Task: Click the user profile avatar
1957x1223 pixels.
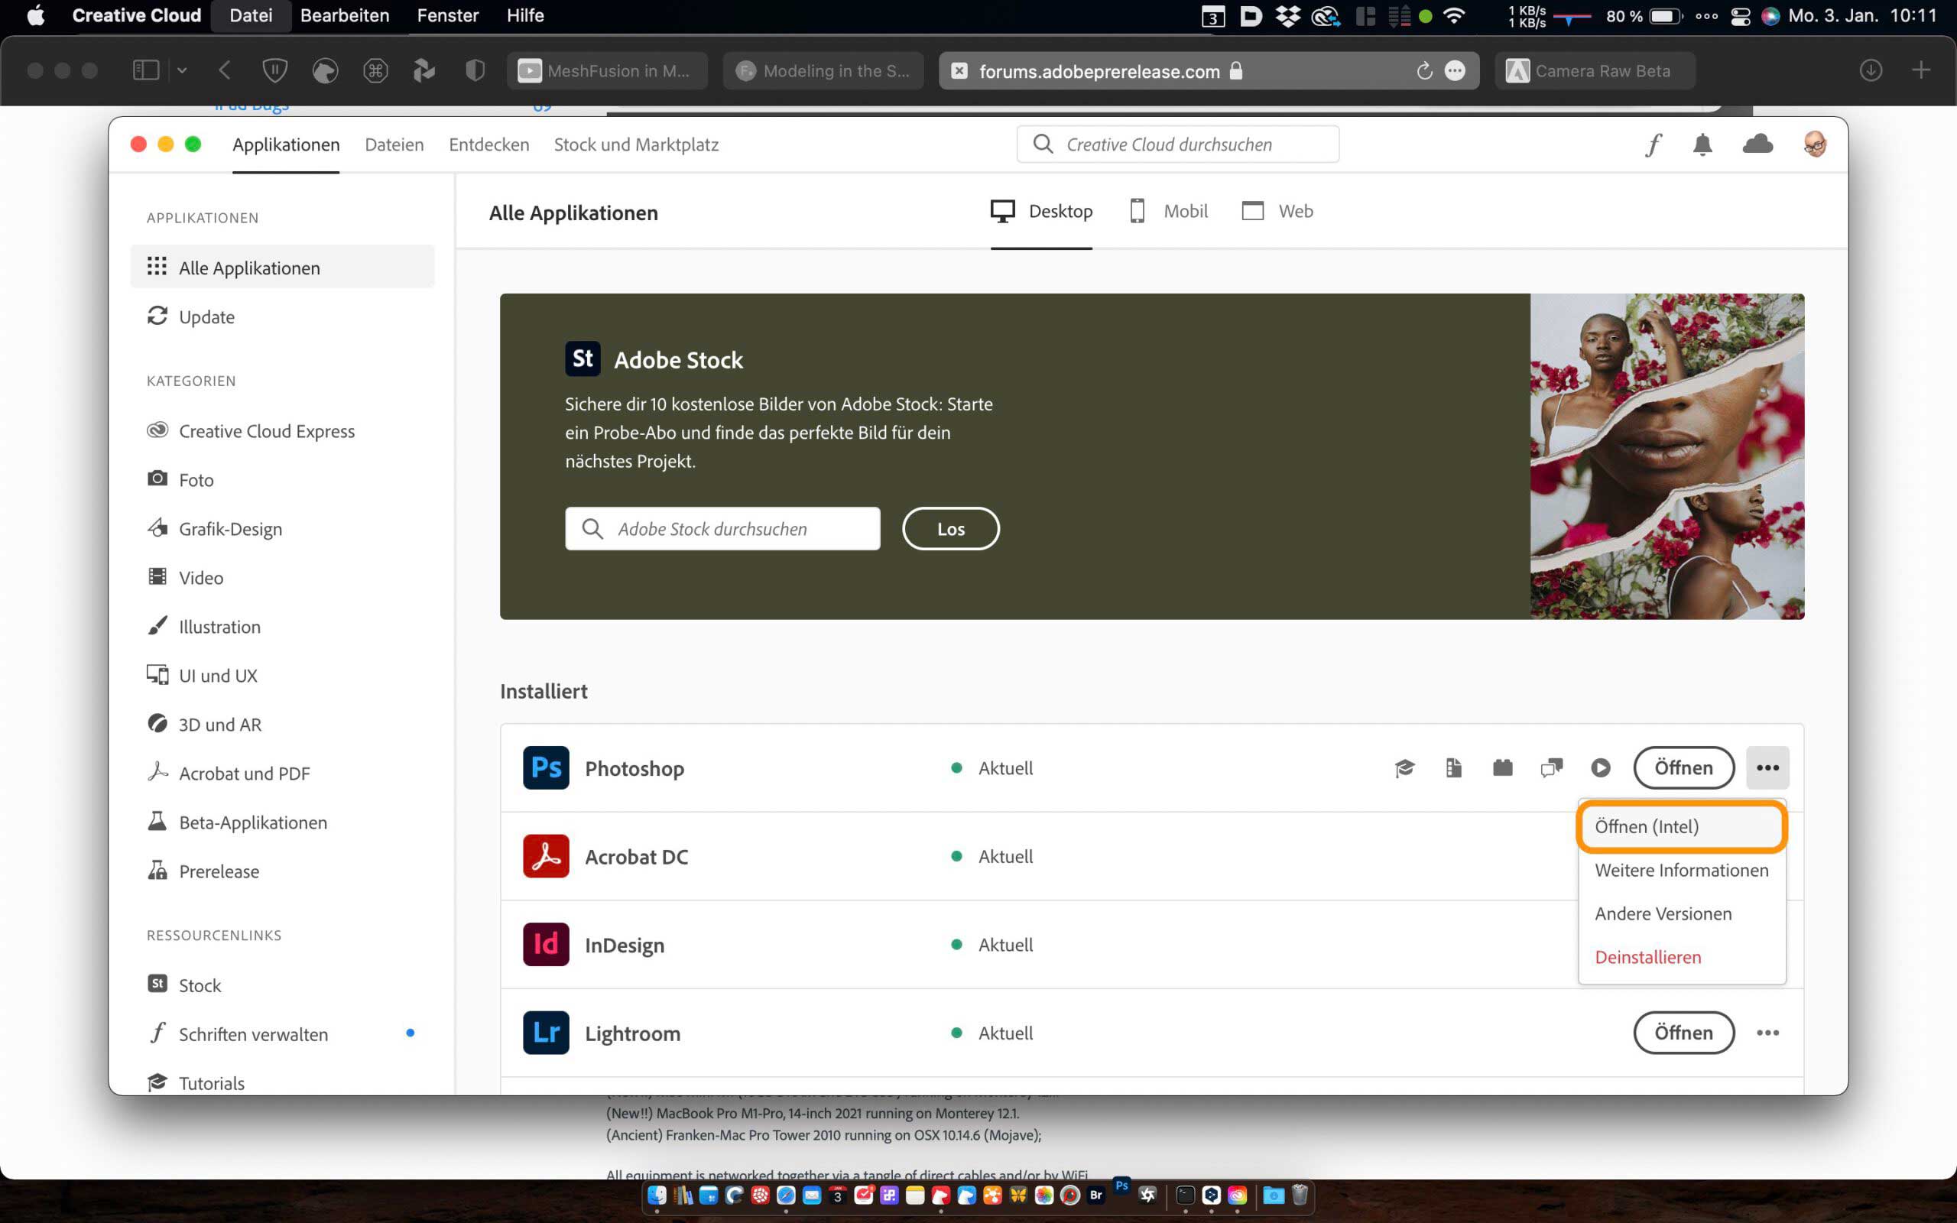Action: 1815,144
